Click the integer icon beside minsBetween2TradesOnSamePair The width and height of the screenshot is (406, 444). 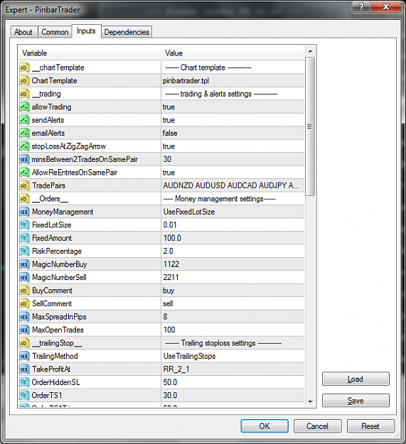pyautogui.click(x=24, y=159)
